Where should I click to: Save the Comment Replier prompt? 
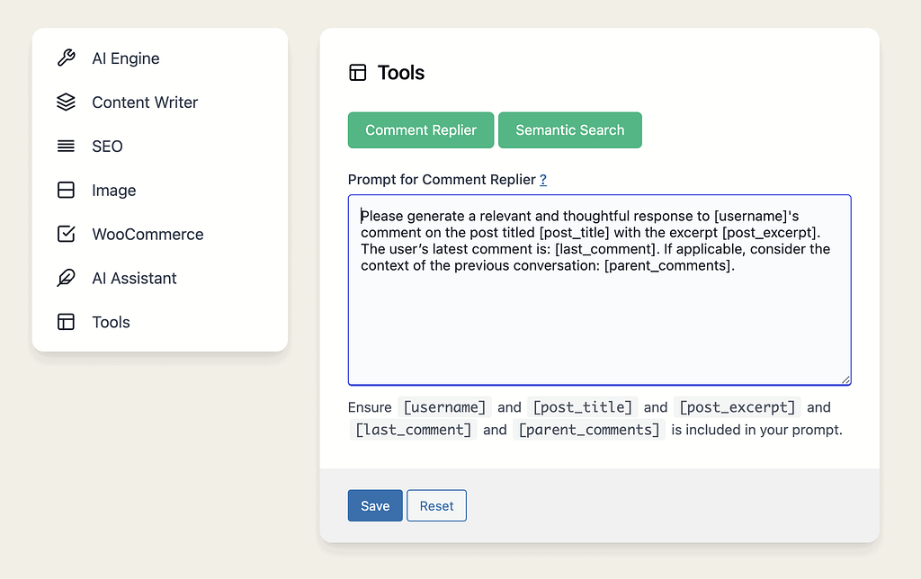pos(374,505)
